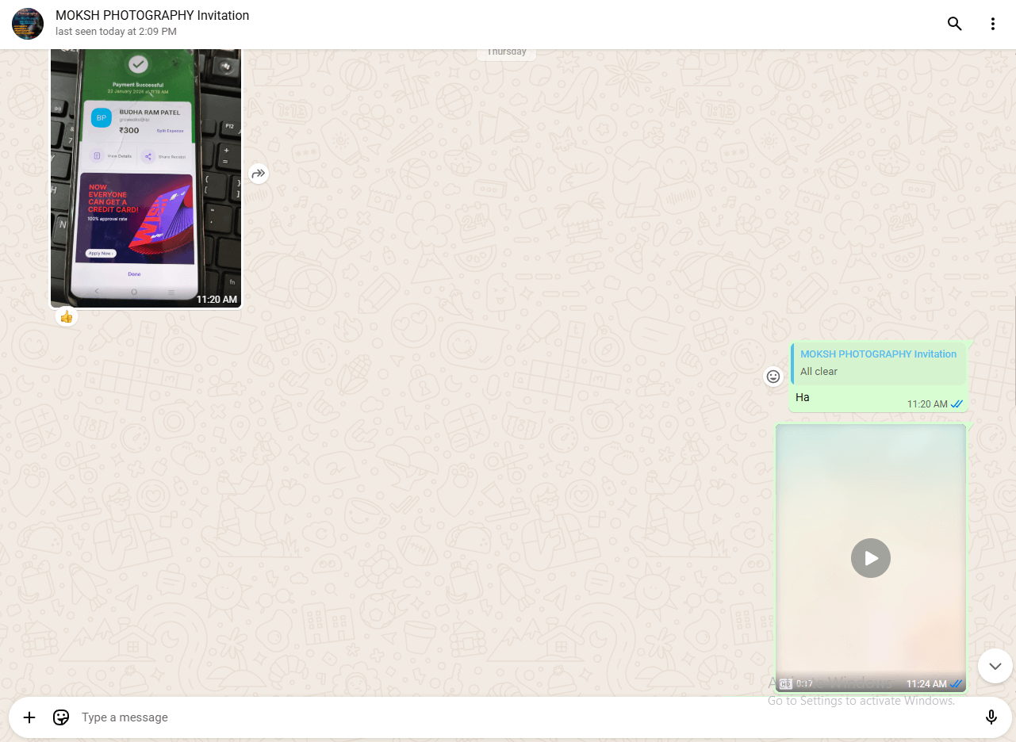The image size is (1016, 742).
Task: Jump to latest messages with down chevron
Action: tap(995, 666)
